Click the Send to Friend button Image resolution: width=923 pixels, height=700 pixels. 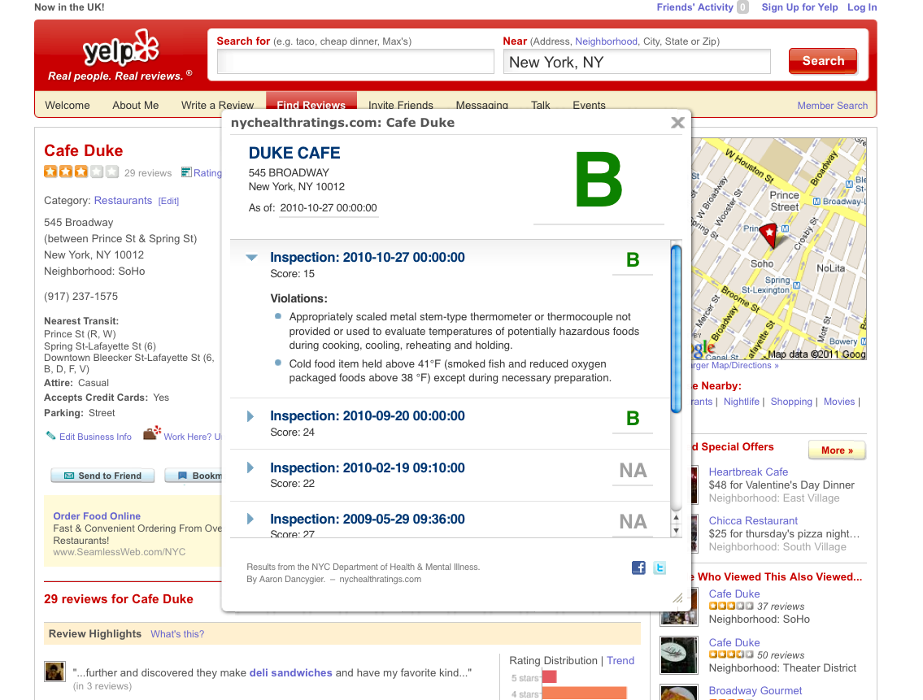(102, 476)
